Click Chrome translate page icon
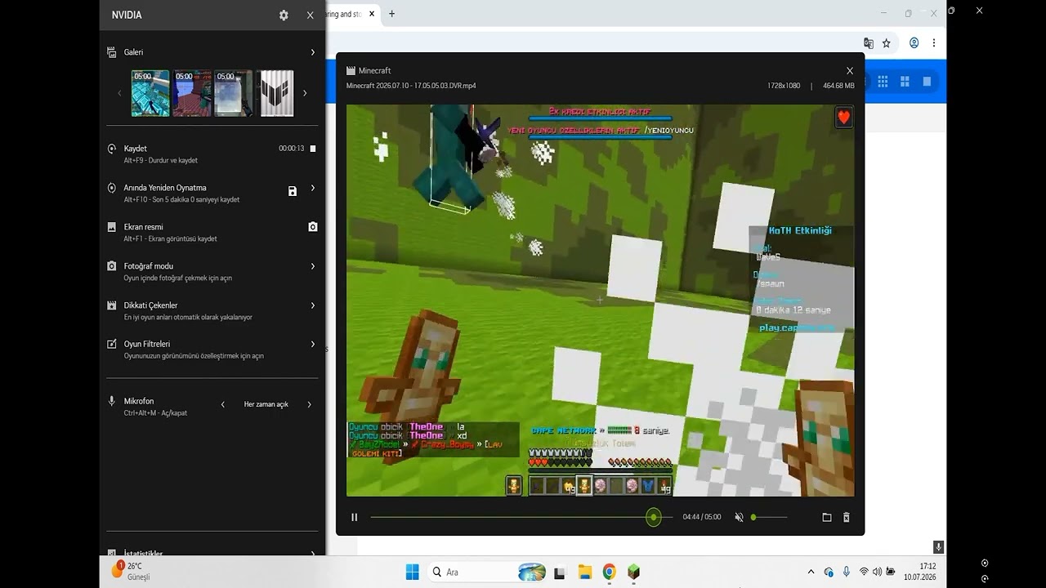1046x588 pixels. pyautogui.click(x=869, y=43)
